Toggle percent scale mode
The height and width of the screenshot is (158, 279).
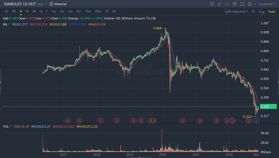pyautogui.click(x=253, y=12)
